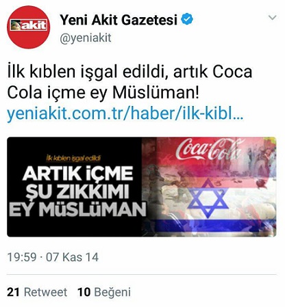The height and width of the screenshot is (307, 285).
Task: View the 21 Retweet list
Action: pyautogui.click(x=37, y=292)
